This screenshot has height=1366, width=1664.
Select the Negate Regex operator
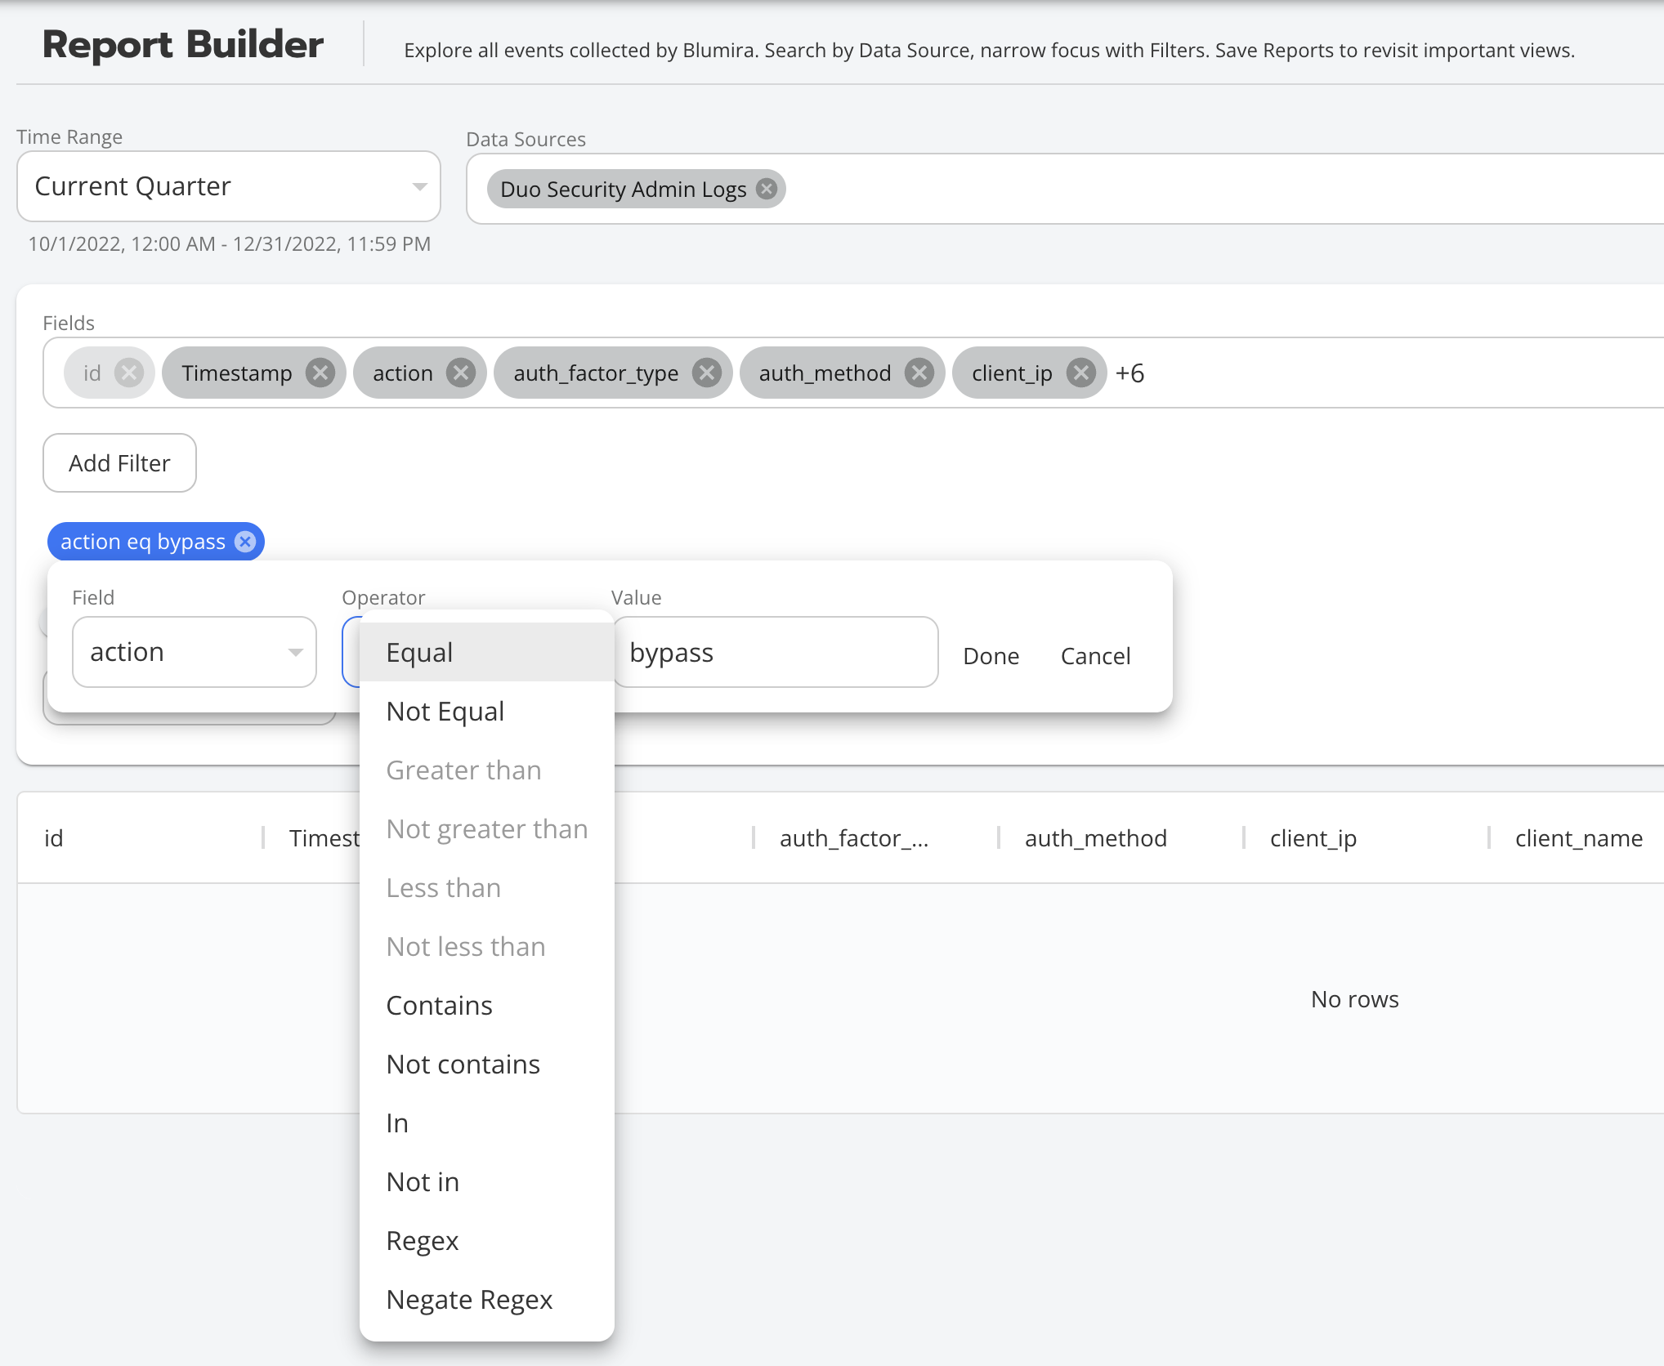pos(469,1300)
